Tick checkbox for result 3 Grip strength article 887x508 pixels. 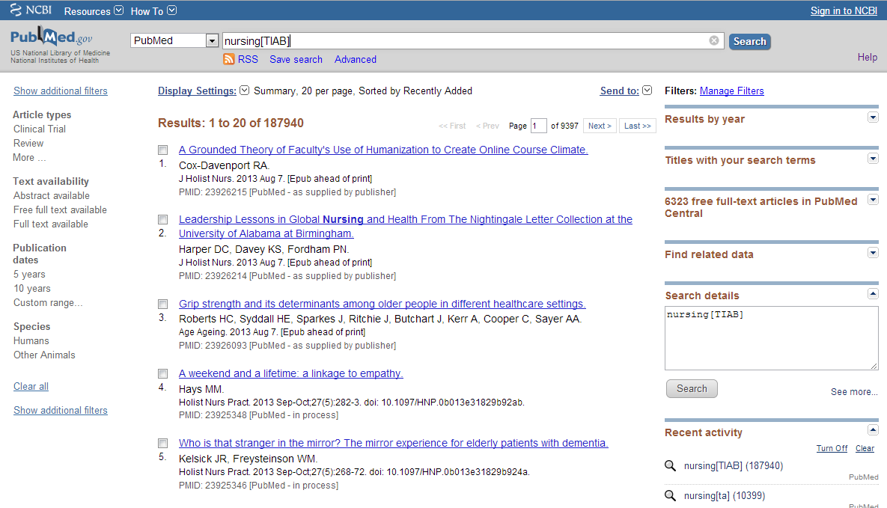point(163,305)
